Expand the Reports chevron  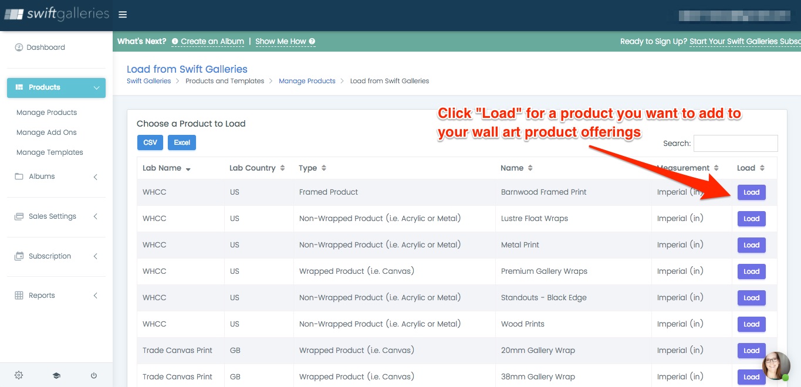click(x=95, y=296)
